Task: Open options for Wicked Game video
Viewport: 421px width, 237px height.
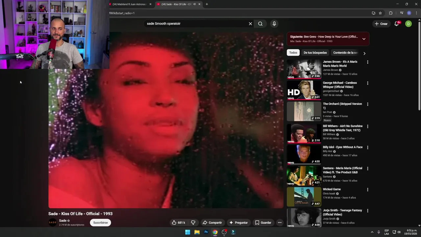Action: (x=368, y=190)
